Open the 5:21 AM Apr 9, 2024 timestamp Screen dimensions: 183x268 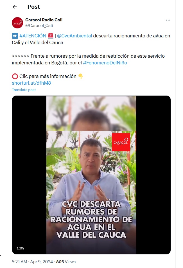click(32, 262)
